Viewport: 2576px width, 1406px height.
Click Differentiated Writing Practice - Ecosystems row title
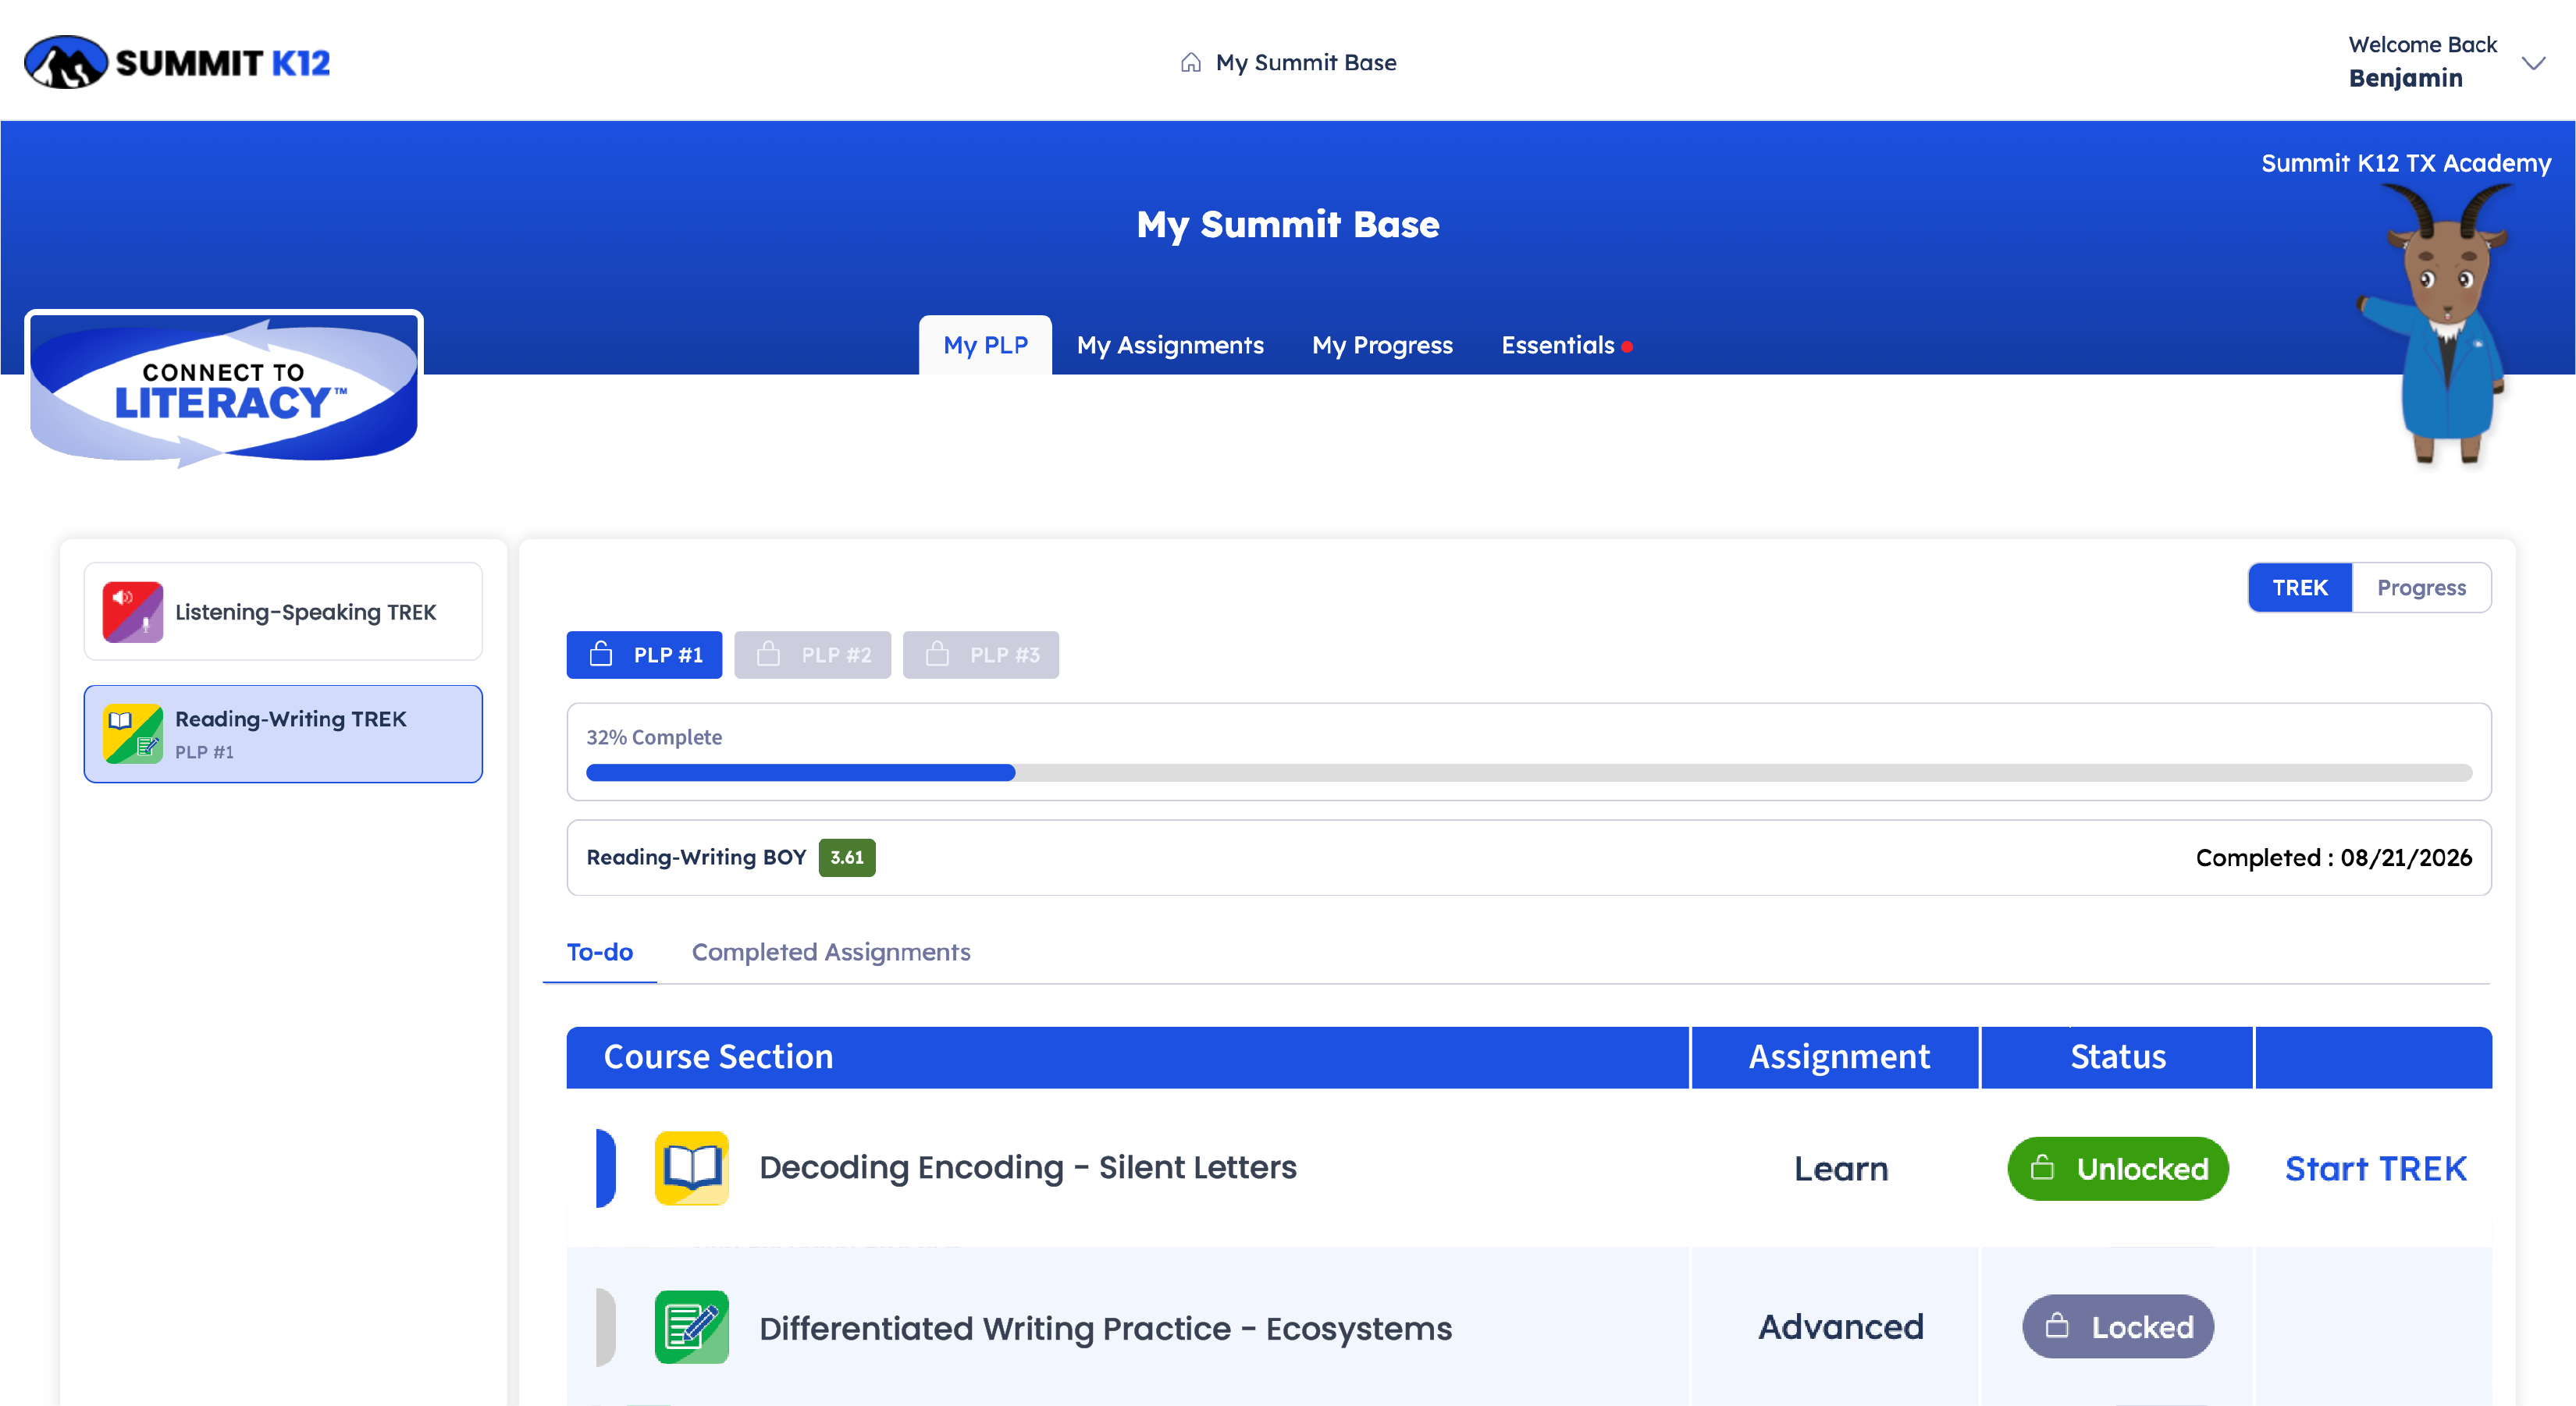(x=1105, y=1328)
